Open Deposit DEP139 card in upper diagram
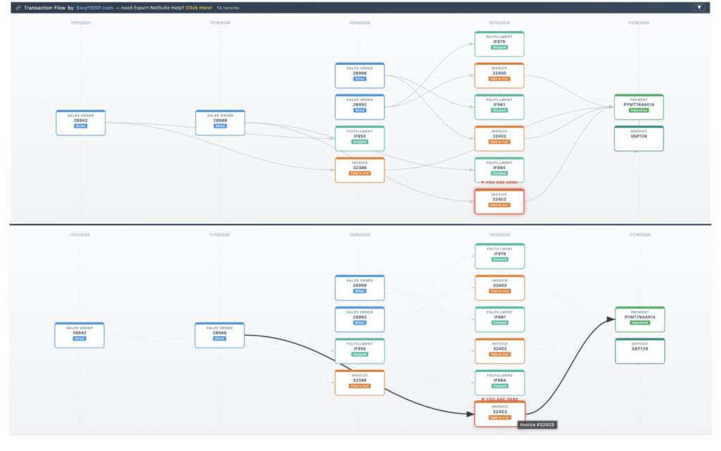 pyautogui.click(x=639, y=138)
